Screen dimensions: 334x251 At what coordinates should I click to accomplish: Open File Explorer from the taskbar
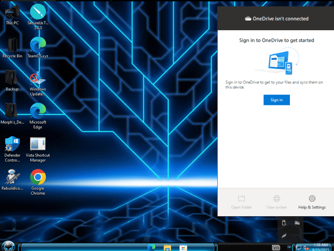coord(168,247)
